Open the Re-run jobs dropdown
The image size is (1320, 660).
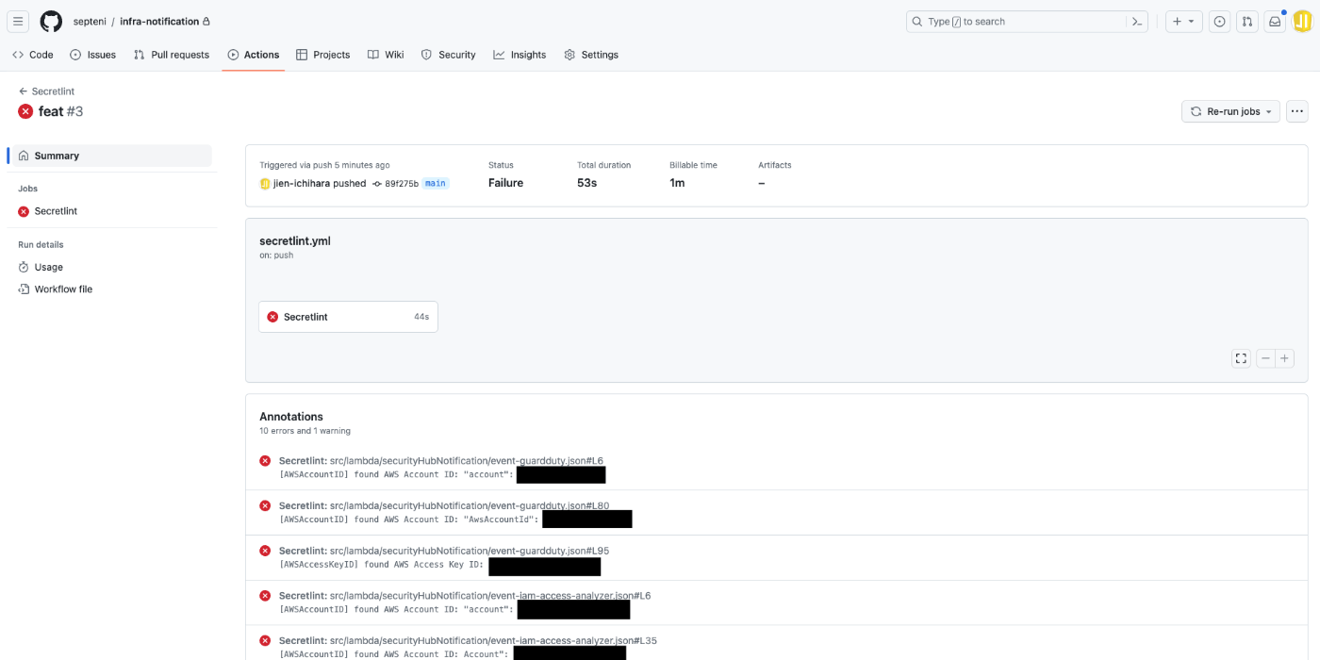(x=1230, y=111)
